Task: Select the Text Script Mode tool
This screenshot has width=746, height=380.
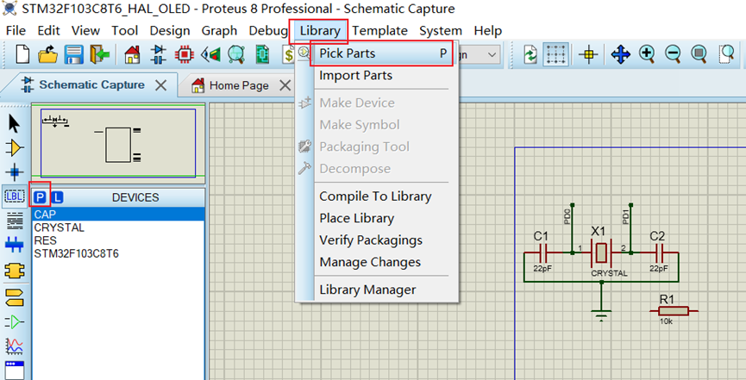Action: click(x=15, y=221)
